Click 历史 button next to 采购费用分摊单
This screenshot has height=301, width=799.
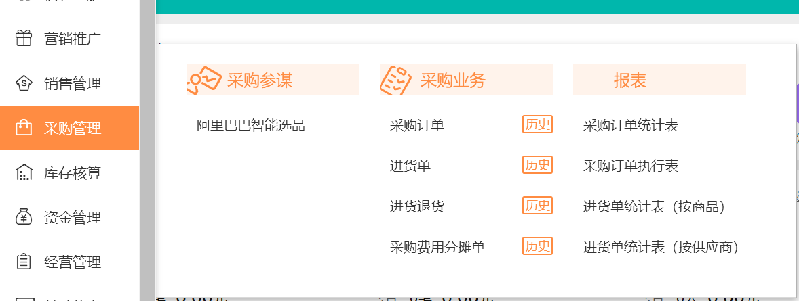coord(538,246)
